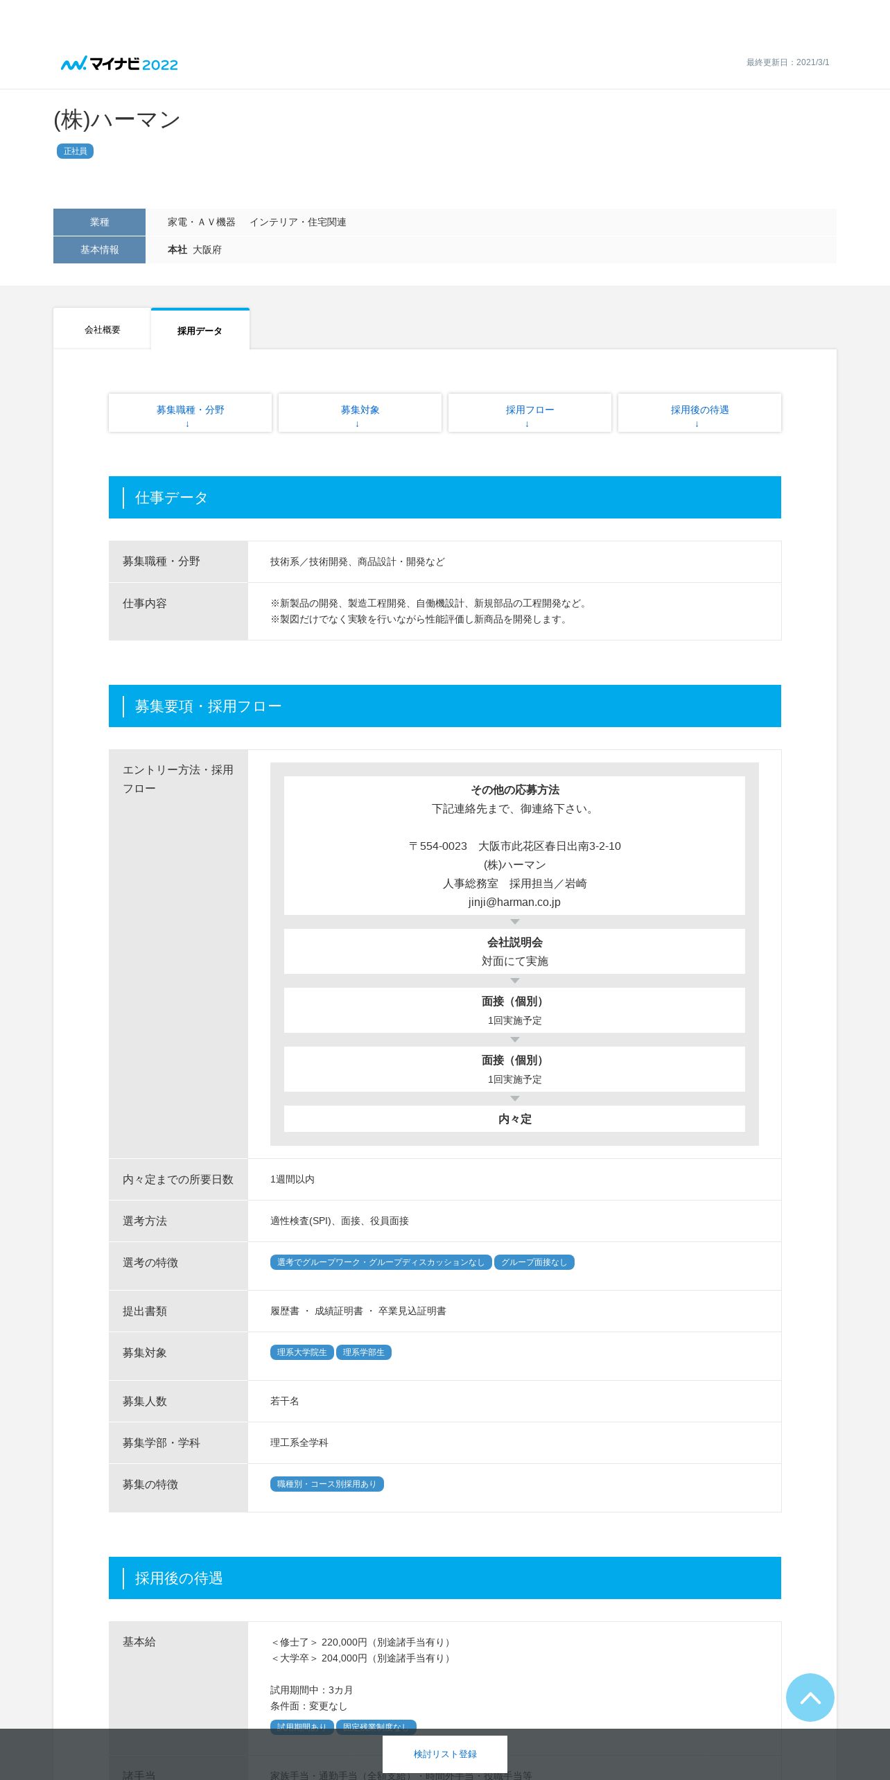Click the 採用後の待遇 section header

point(445,1578)
